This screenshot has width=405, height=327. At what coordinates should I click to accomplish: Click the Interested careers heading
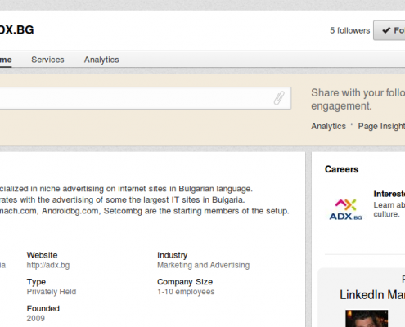tap(389, 194)
